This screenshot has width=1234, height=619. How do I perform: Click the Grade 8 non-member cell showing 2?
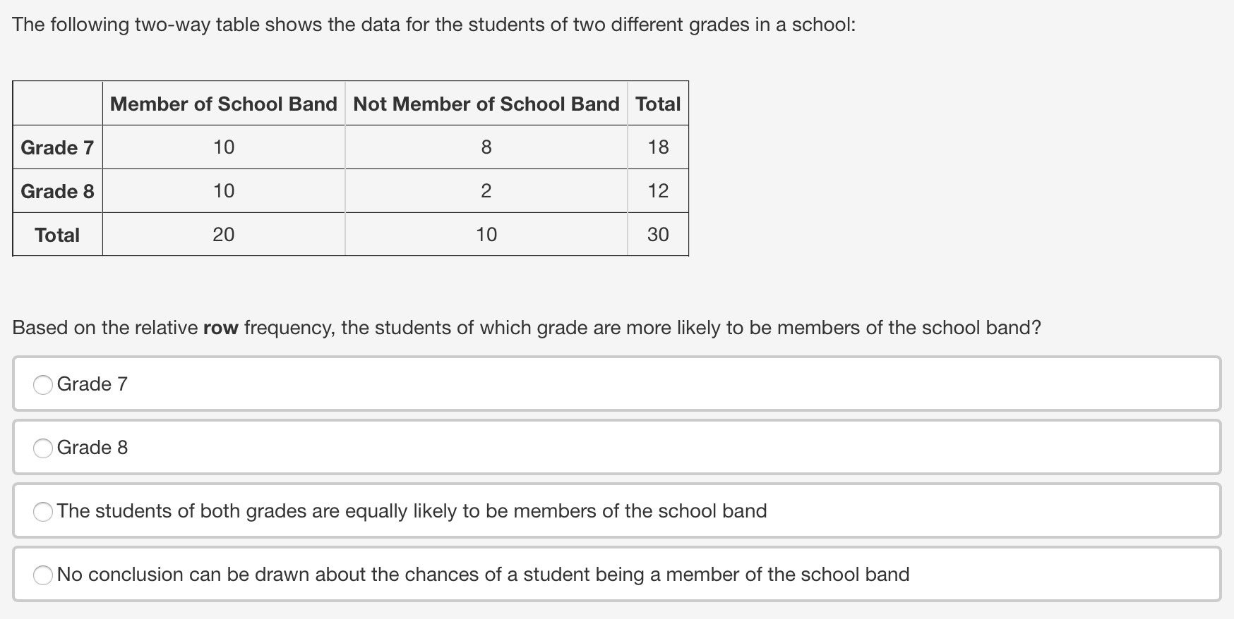pyautogui.click(x=486, y=191)
